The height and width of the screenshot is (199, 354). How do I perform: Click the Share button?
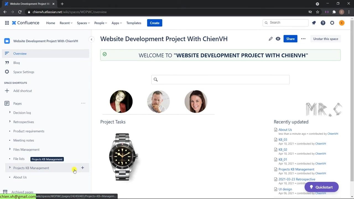pos(290,39)
